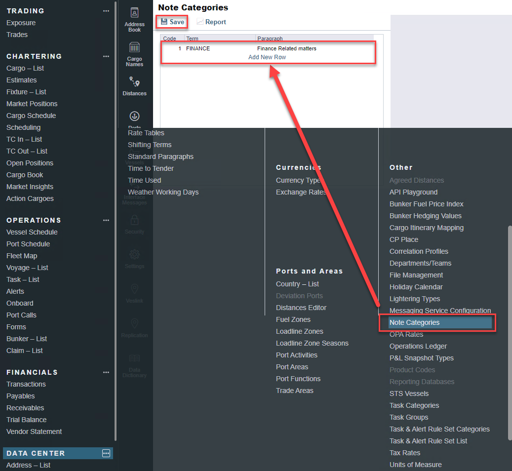
Task: Click the Ports anchor icon
Action: pos(134,117)
